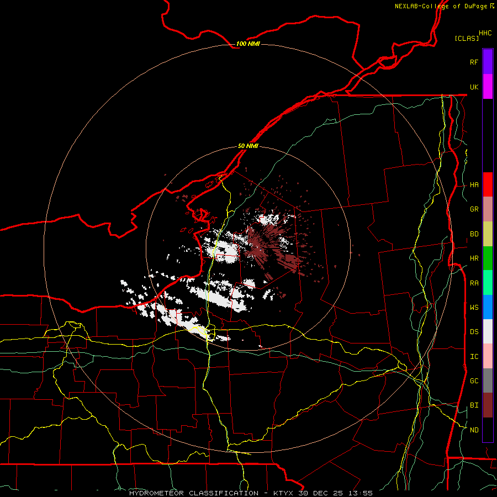Click the UK magenta legend swatch

(488, 87)
